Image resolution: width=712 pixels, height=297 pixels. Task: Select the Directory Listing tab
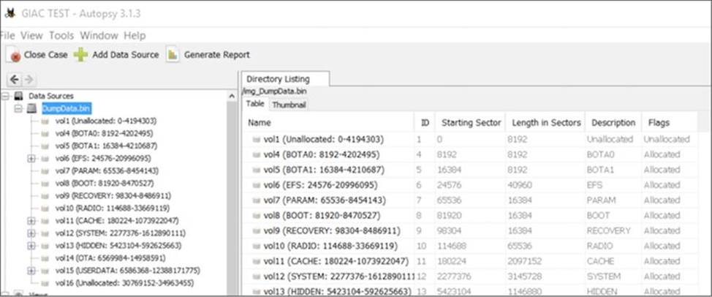pos(285,78)
